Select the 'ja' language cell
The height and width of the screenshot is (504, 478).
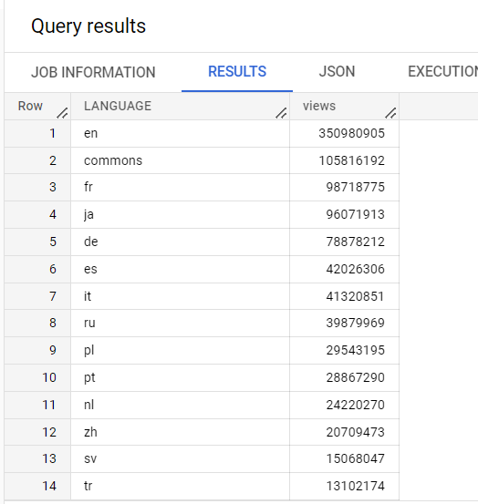coord(180,215)
